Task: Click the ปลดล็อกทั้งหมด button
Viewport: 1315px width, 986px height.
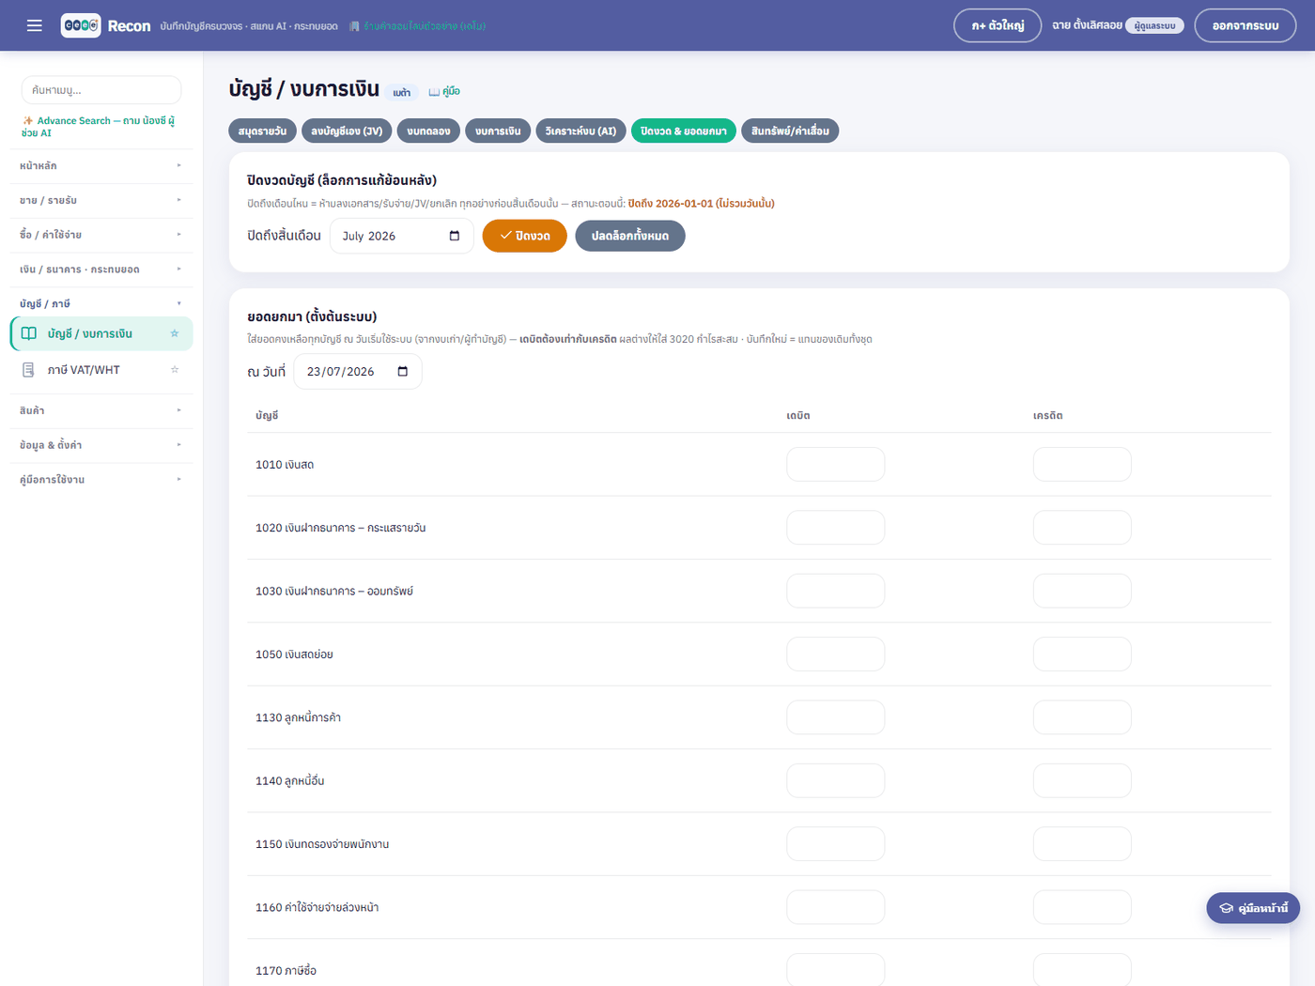Action: 630,236
